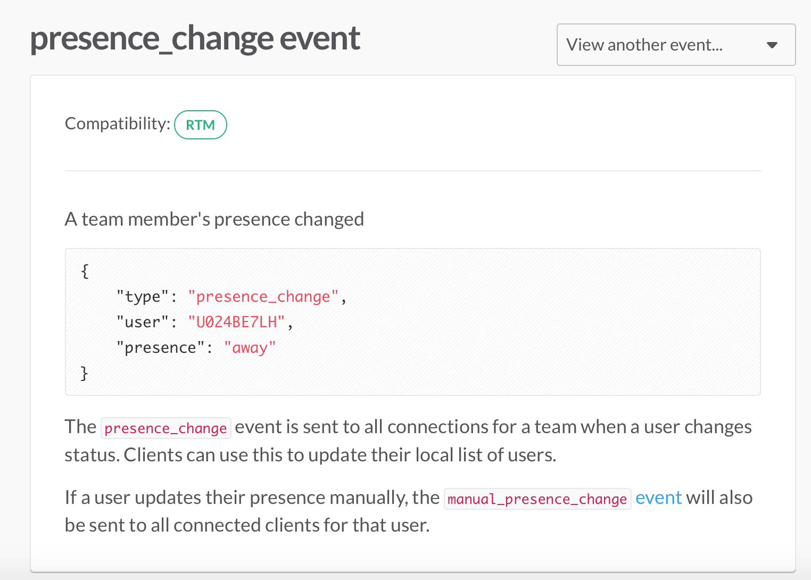Click the horizontal divider below Compatibility

click(412, 171)
